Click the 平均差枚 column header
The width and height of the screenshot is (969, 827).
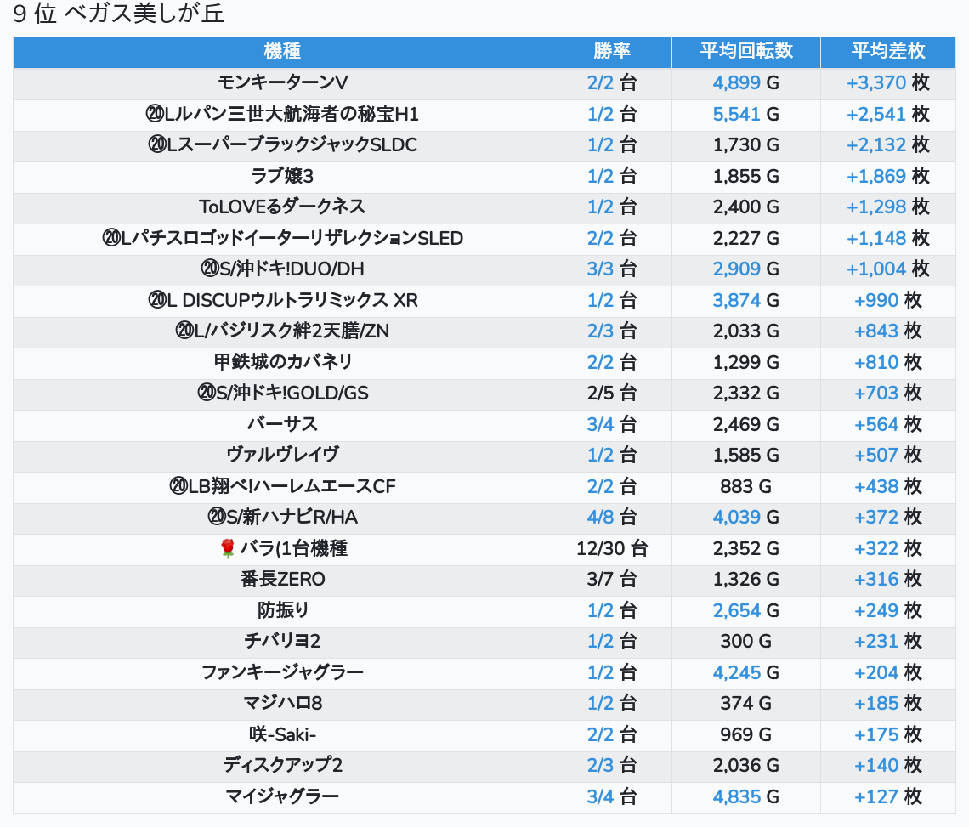pyautogui.click(x=887, y=51)
